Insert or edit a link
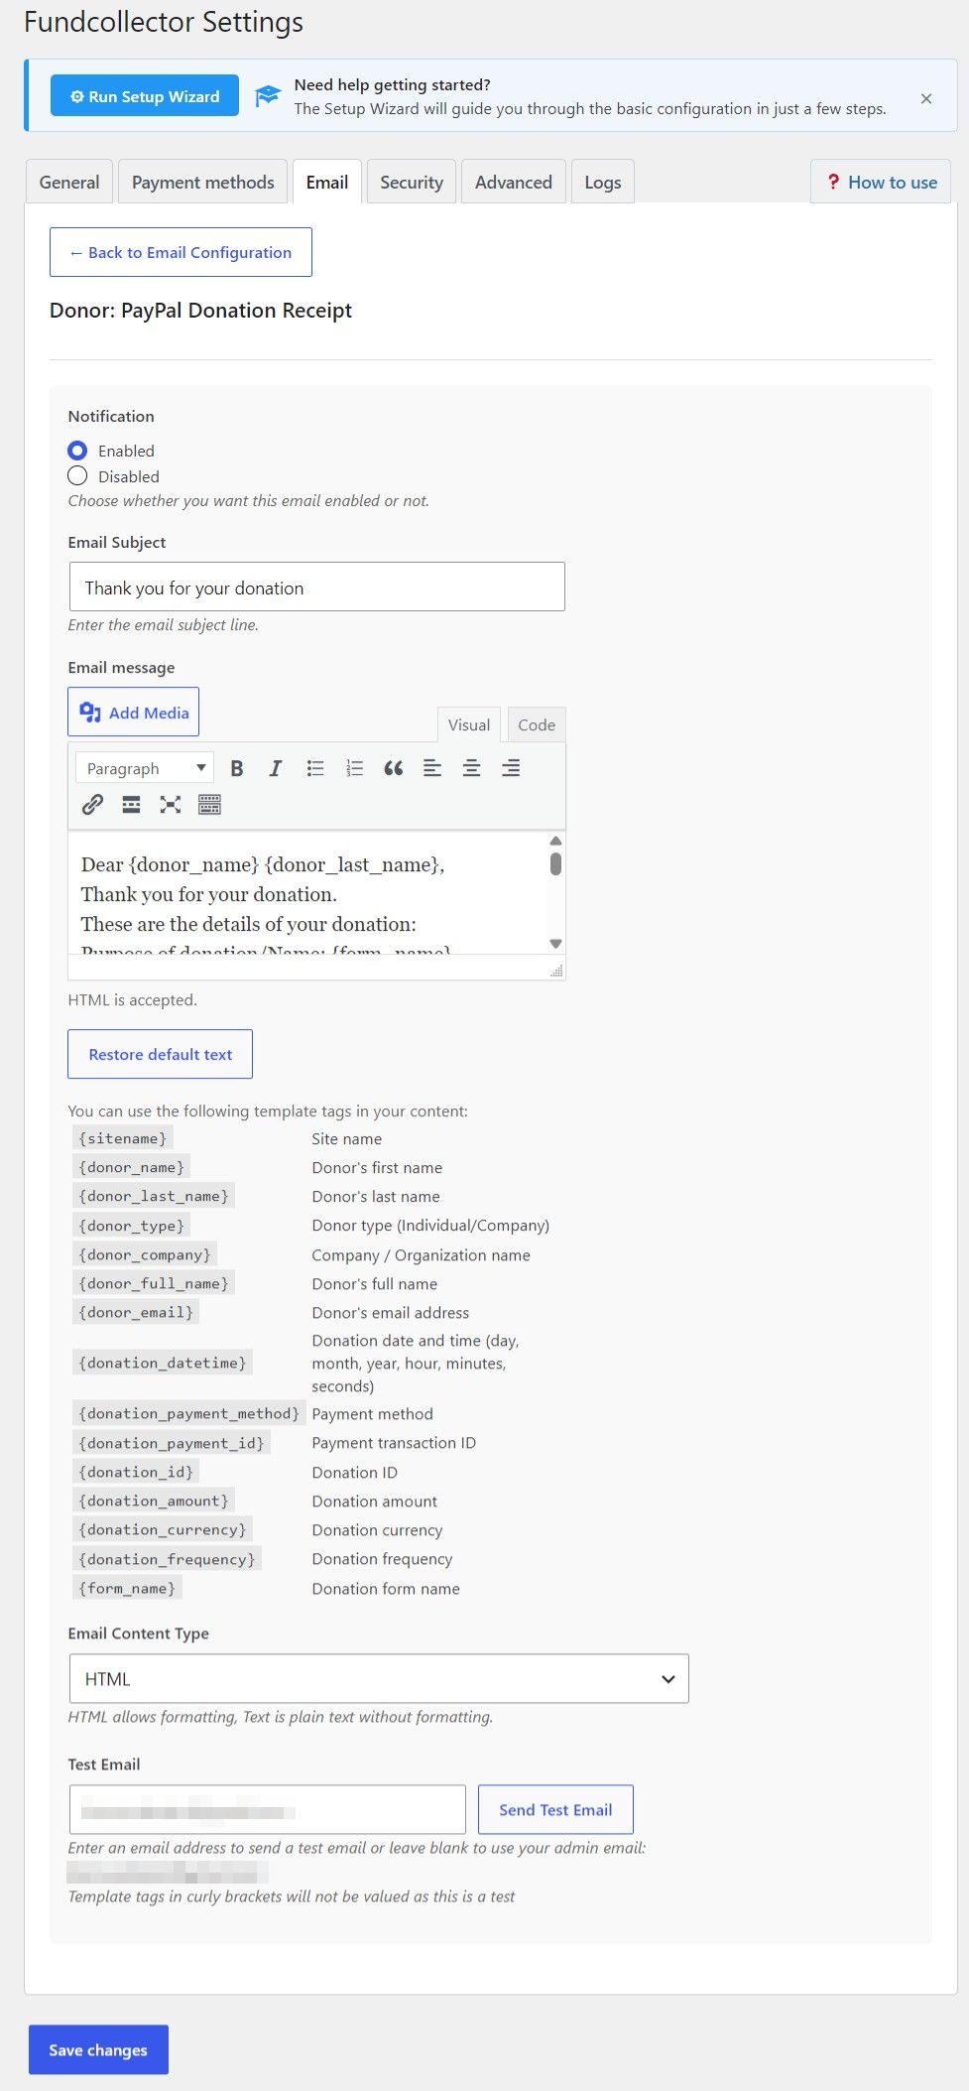The height and width of the screenshot is (2091, 969). tap(92, 805)
